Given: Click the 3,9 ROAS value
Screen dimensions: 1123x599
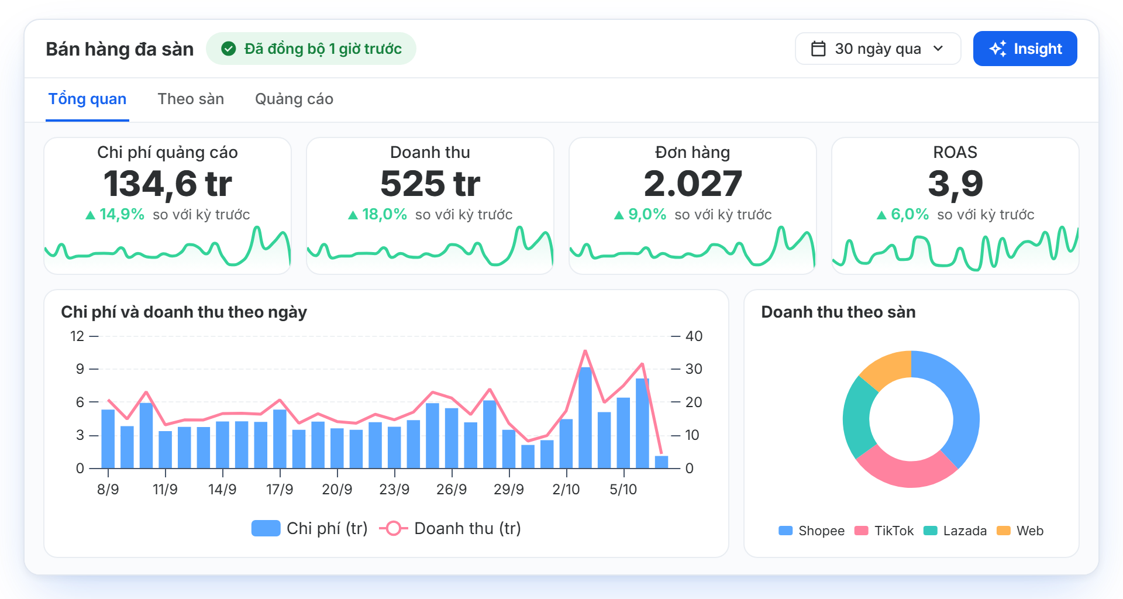Looking at the screenshot, I should (x=955, y=184).
